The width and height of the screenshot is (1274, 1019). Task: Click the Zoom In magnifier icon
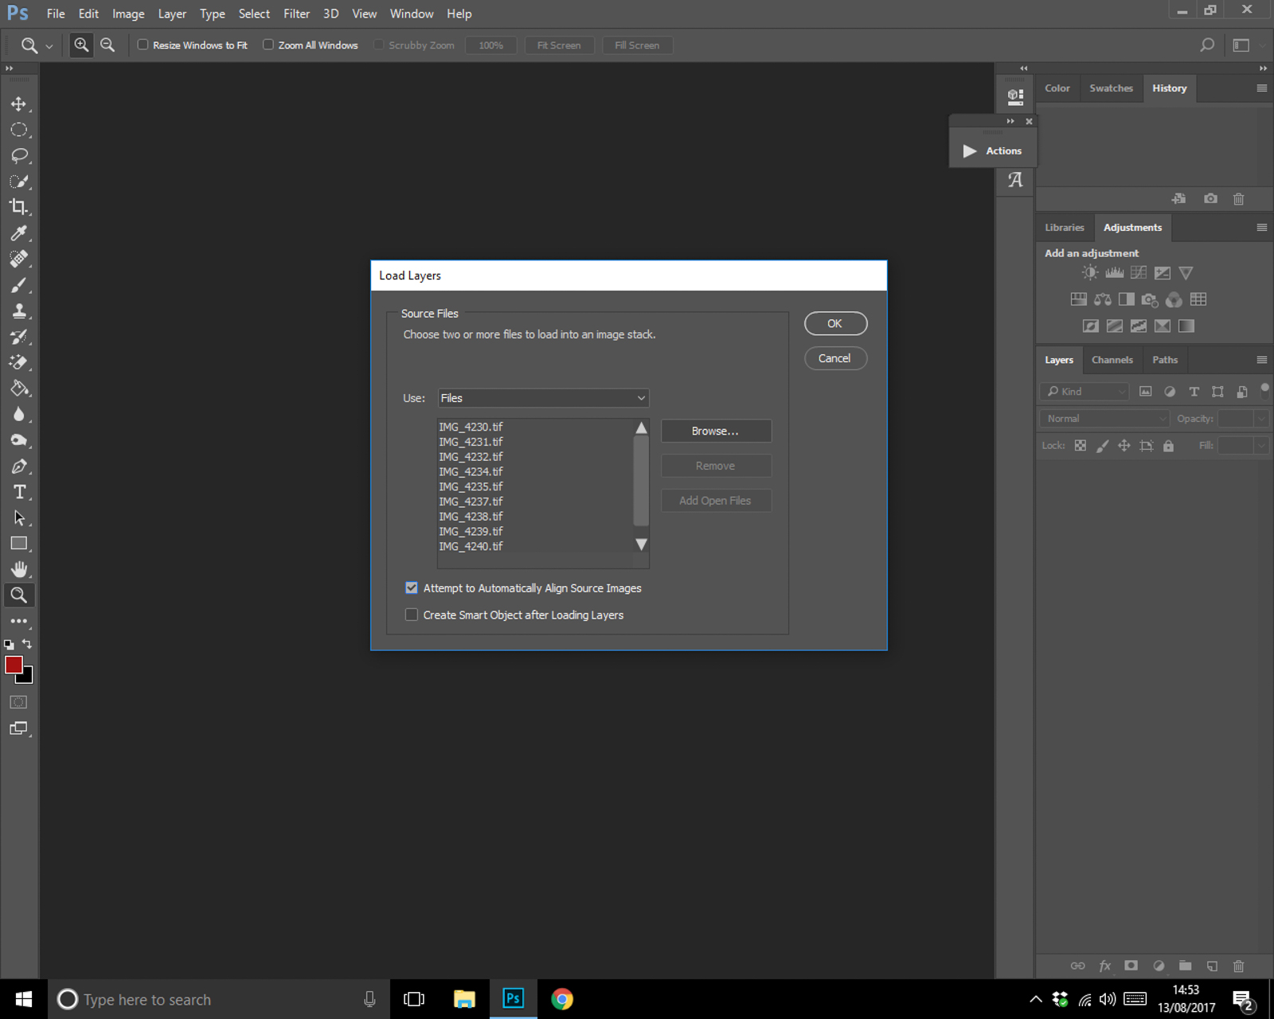[x=81, y=45]
